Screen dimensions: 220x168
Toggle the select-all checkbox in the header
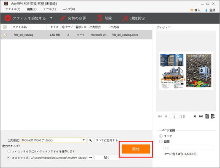tap(5, 27)
